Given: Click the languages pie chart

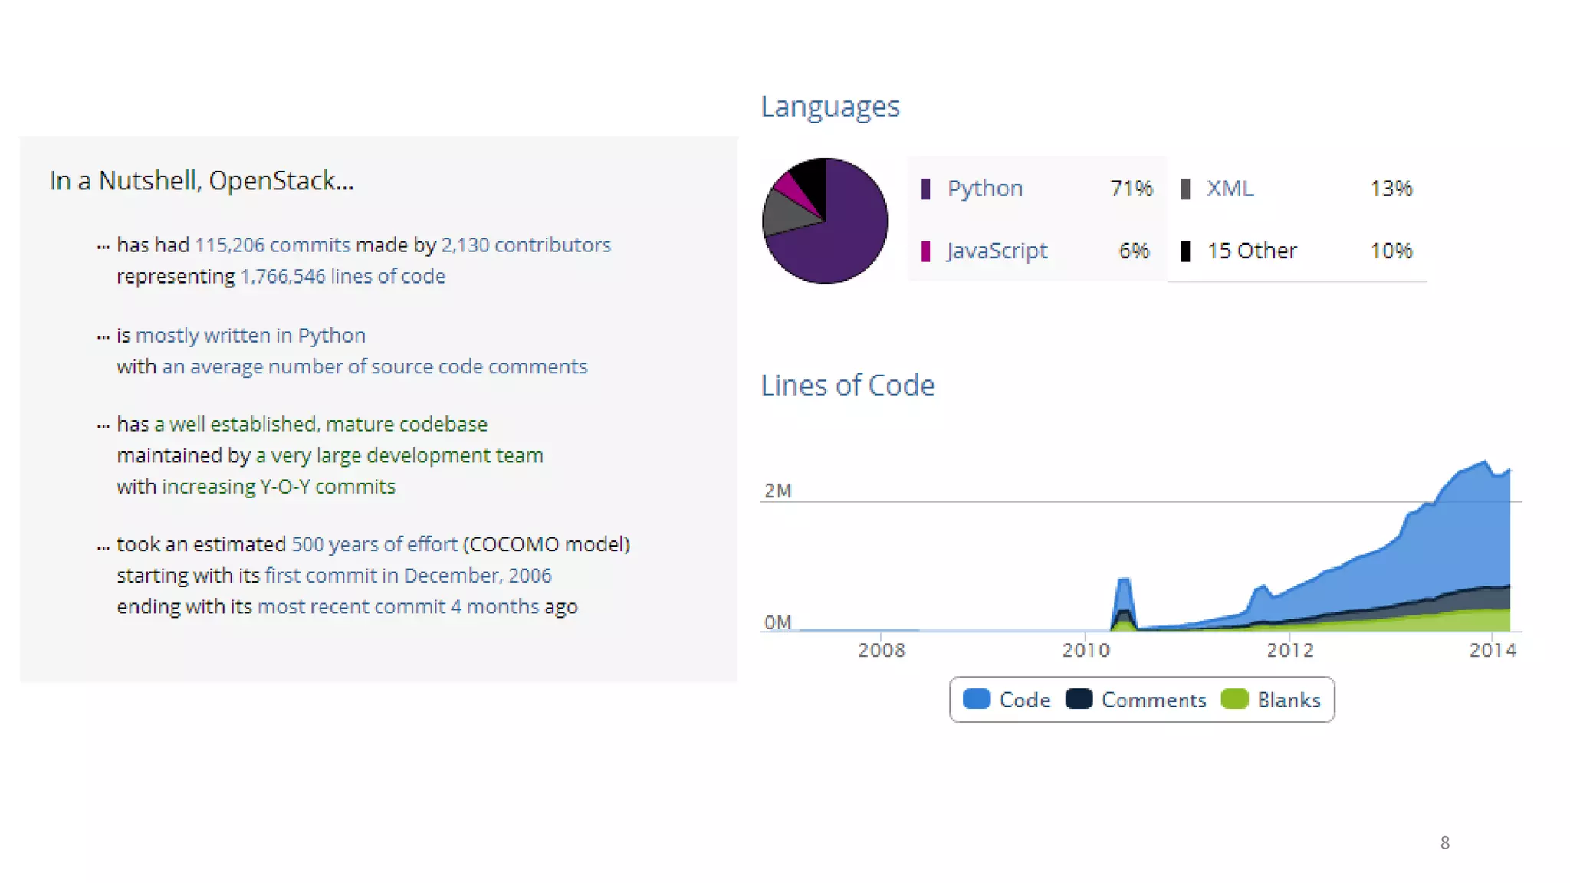Looking at the screenshot, I should click(x=825, y=221).
